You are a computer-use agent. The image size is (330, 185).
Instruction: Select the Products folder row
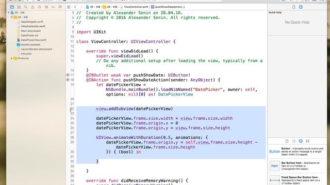point(23,58)
